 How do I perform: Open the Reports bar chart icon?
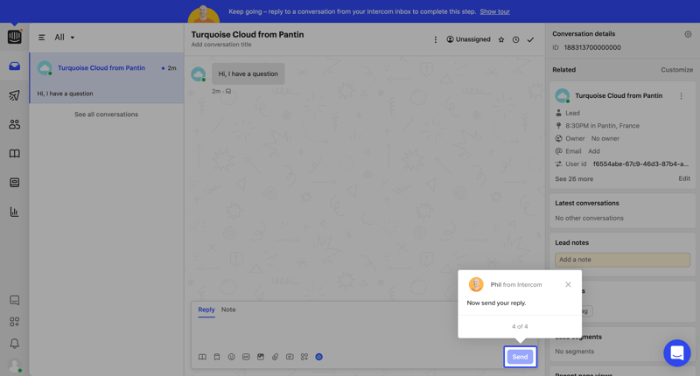click(x=14, y=212)
